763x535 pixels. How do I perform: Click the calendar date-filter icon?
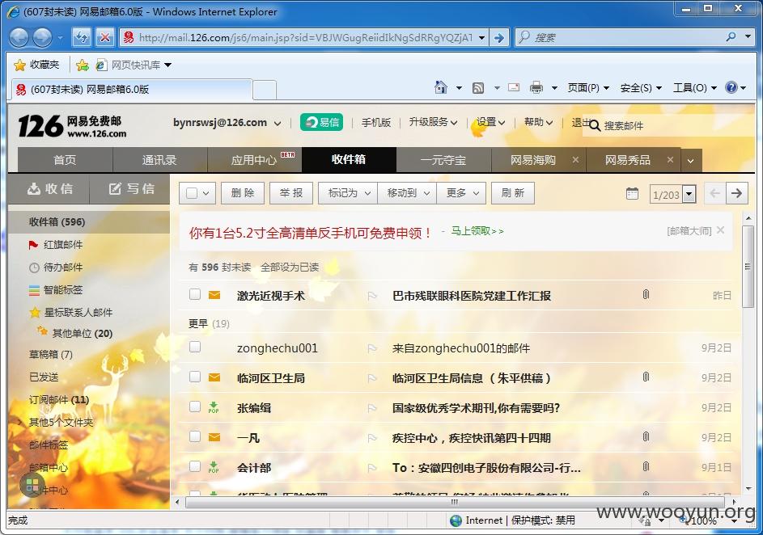pos(632,193)
